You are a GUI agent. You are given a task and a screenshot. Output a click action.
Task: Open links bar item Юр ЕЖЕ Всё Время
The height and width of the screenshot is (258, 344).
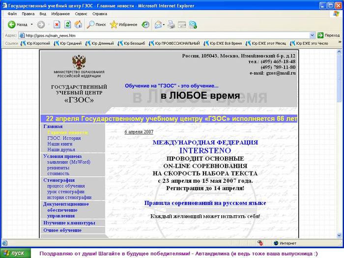click(223, 43)
